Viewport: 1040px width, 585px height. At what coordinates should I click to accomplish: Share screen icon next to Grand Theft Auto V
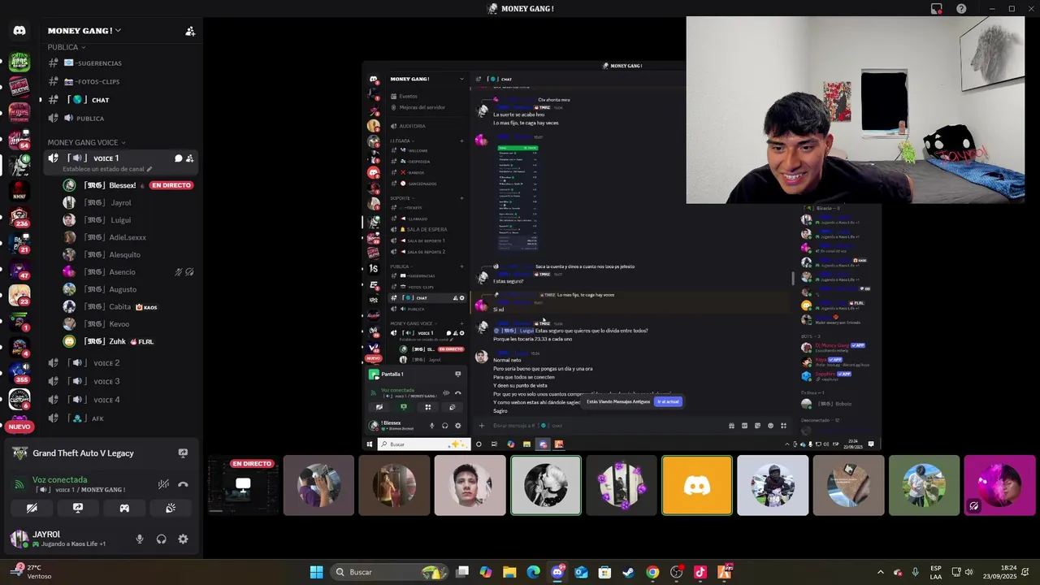183,453
